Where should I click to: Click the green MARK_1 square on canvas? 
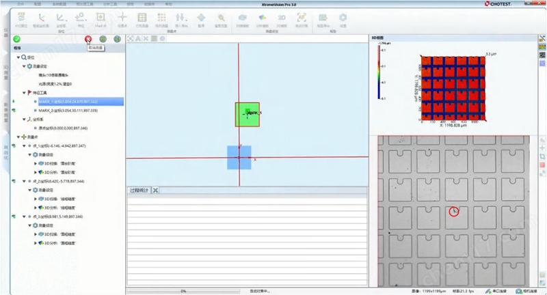pos(248,114)
